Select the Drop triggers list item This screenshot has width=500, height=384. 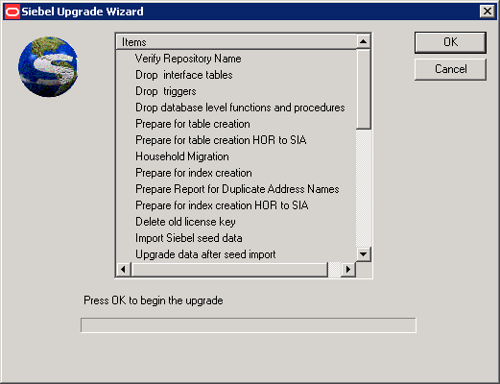(x=166, y=91)
